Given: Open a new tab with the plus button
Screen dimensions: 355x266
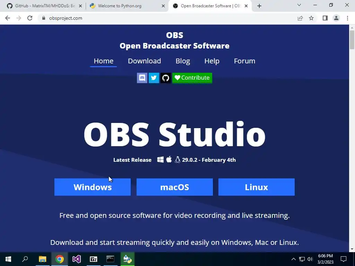Looking at the screenshot, I should coord(259,6).
